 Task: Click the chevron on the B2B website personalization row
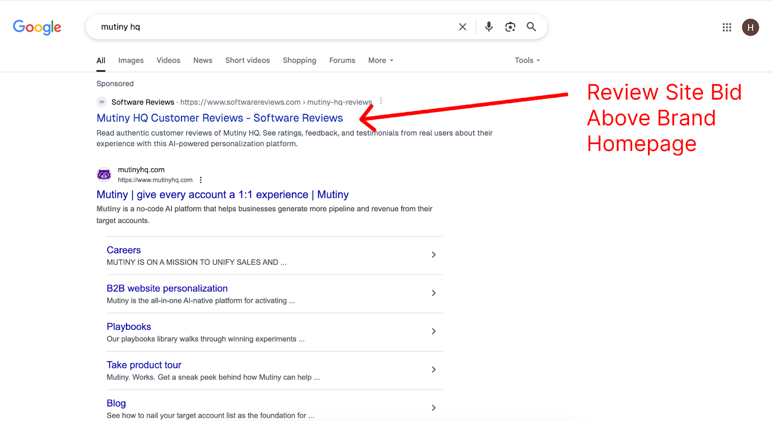(433, 293)
